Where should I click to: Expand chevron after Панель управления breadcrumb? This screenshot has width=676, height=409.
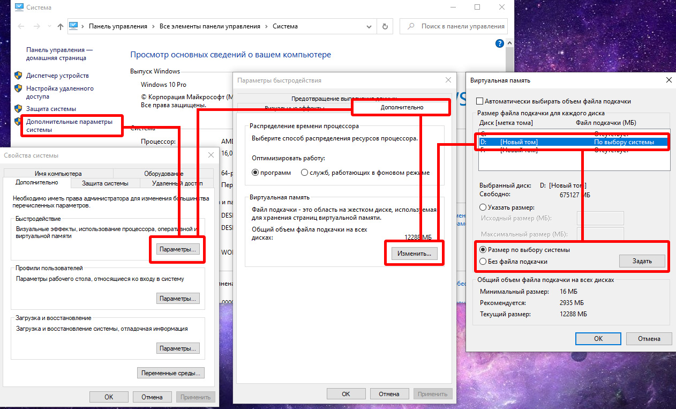pyautogui.click(x=153, y=26)
